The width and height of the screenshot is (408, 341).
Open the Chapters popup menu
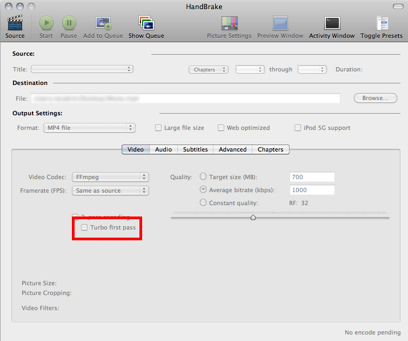[x=209, y=70]
